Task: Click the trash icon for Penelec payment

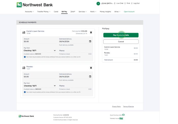Action: coord(91,68)
